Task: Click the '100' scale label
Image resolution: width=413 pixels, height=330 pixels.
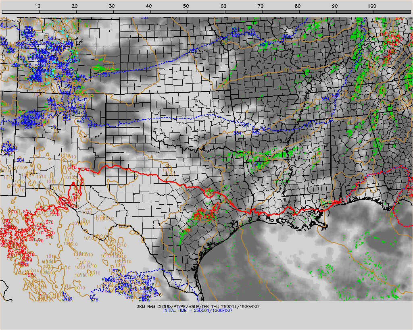Action: [x=371, y=6]
